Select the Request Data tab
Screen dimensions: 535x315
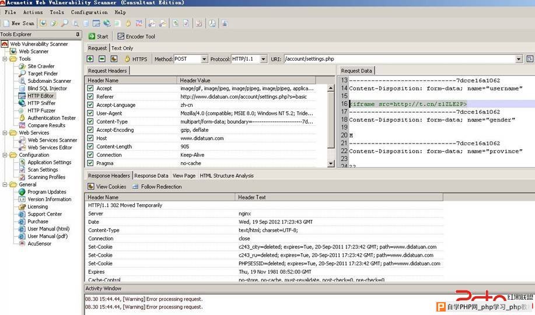(x=356, y=71)
